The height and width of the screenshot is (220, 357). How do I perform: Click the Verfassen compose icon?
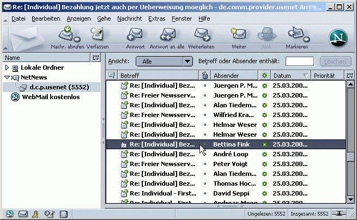[x=97, y=34]
